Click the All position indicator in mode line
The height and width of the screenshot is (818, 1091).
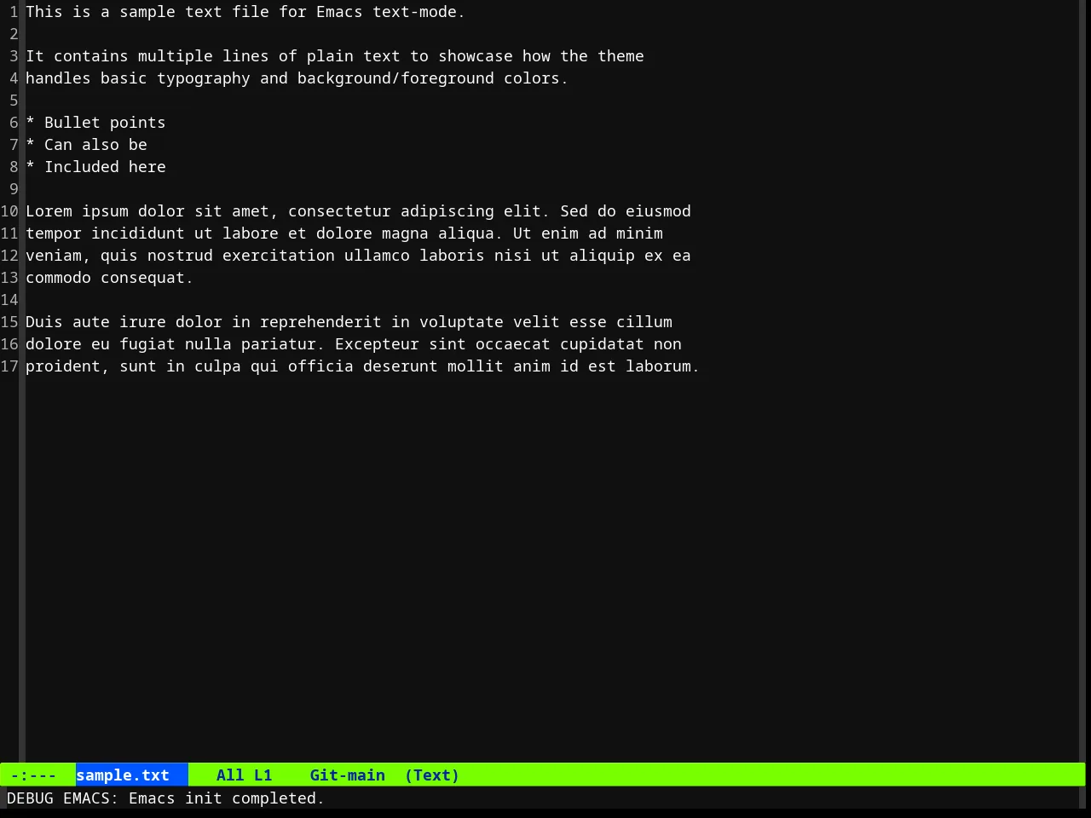coord(230,775)
